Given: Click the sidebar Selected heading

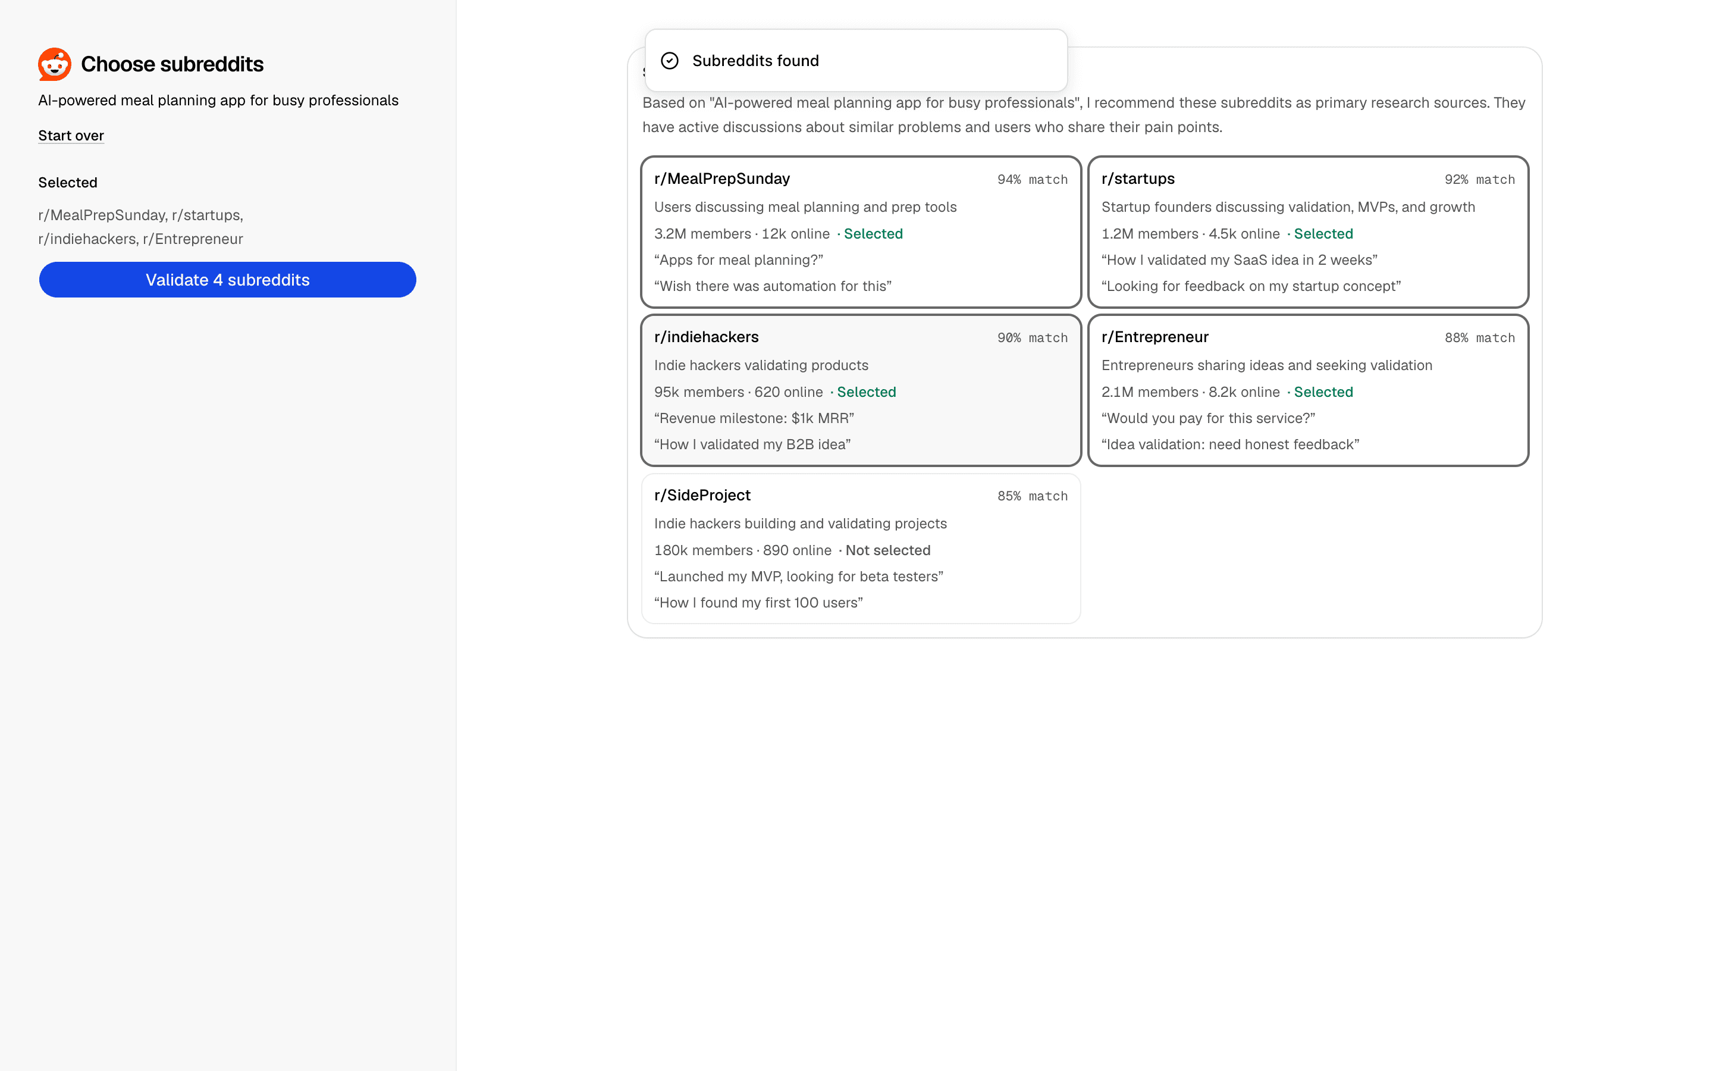Looking at the screenshot, I should click(x=67, y=183).
